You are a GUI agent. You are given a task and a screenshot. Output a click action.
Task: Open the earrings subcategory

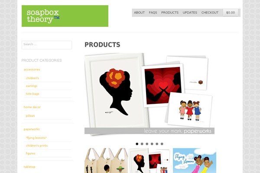tap(32, 86)
